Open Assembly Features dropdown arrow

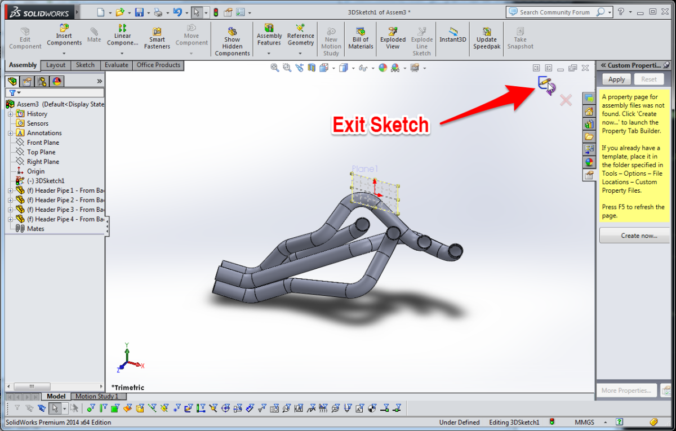click(269, 54)
